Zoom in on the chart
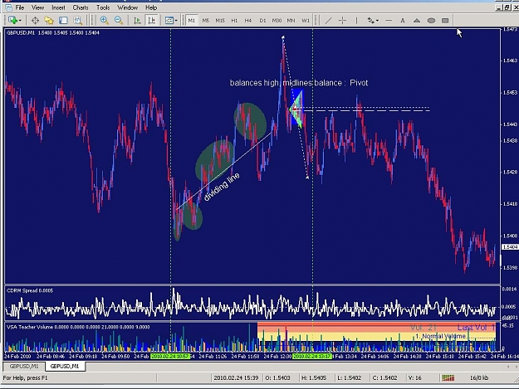This screenshot has height=389, width=519. tap(105, 21)
